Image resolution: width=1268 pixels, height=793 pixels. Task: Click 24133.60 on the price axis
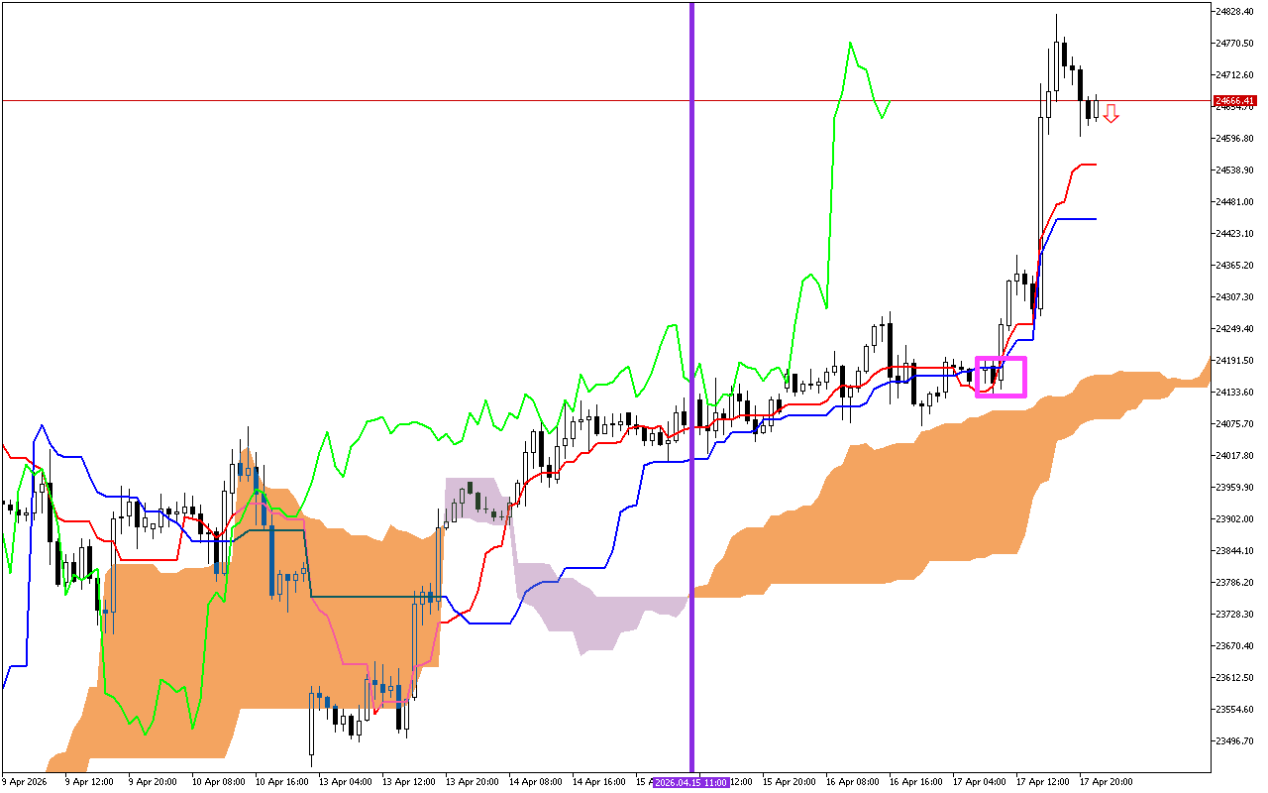(x=1235, y=393)
